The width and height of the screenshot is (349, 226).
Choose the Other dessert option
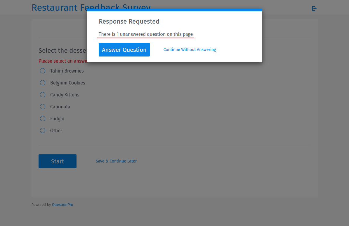click(43, 130)
